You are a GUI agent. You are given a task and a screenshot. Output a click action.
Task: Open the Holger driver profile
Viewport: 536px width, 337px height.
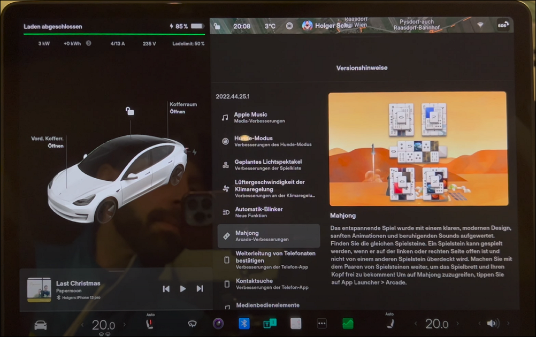pyautogui.click(x=326, y=26)
